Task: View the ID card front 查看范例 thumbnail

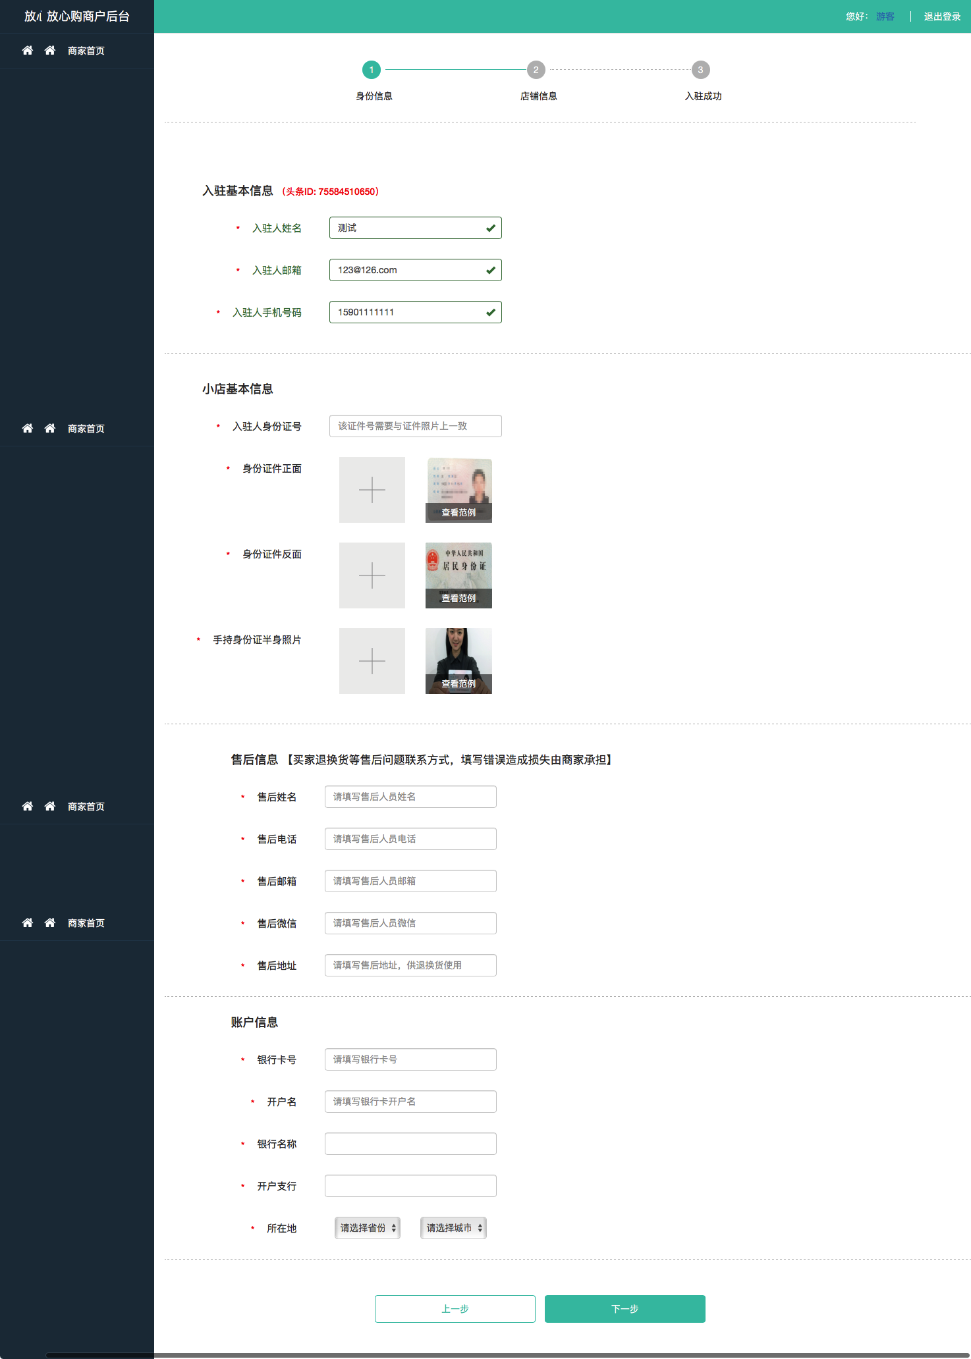Action: pyautogui.click(x=458, y=490)
